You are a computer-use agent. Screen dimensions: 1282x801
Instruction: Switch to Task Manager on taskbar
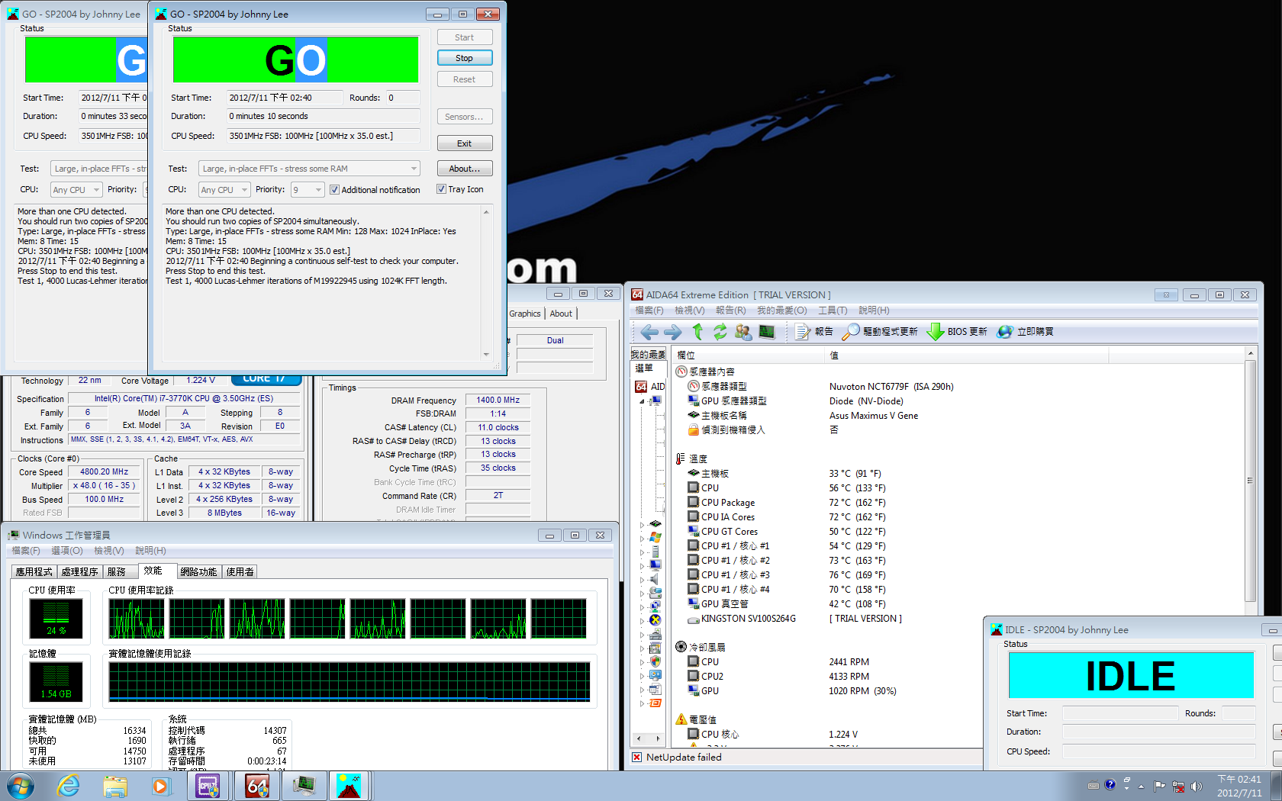point(304,786)
